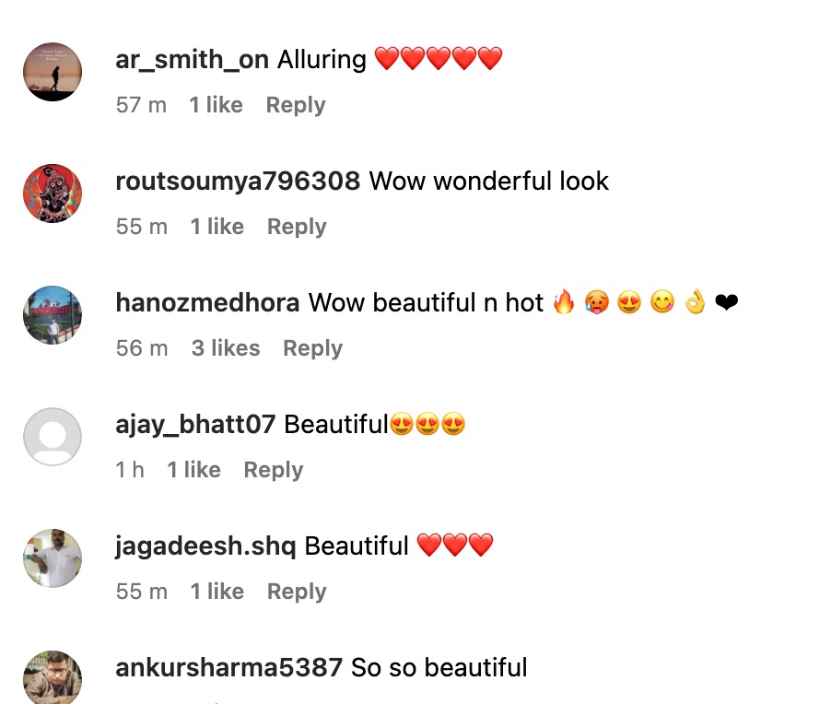Click the username ankursharma5387

tap(229, 668)
